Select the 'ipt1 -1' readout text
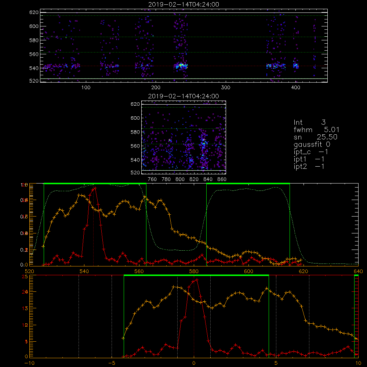Screen dimensions: 367x367 [309, 159]
